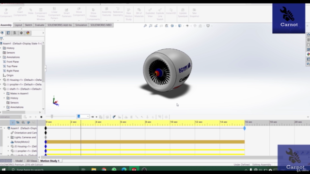
Task: Open SOLIDWORKS MBD tab
Action: pyautogui.click(x=101, y=25)
